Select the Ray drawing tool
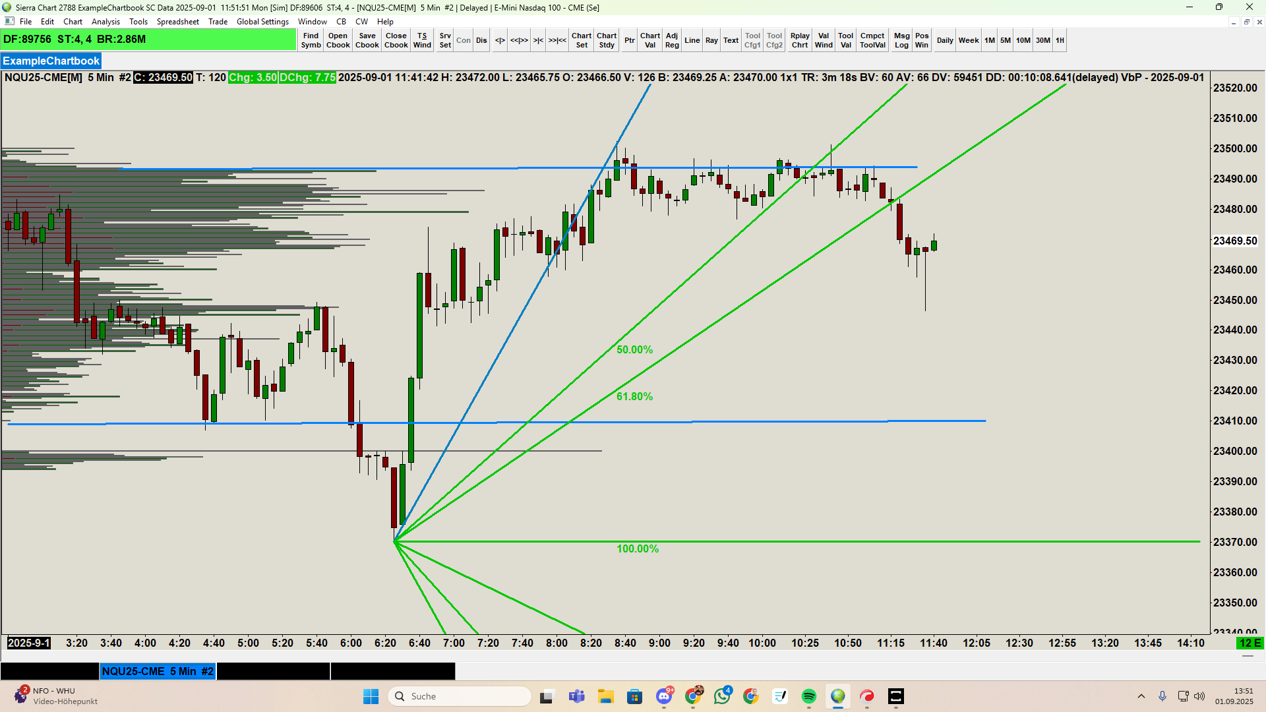Screen dimensions: 1266x712 [711, 40]
